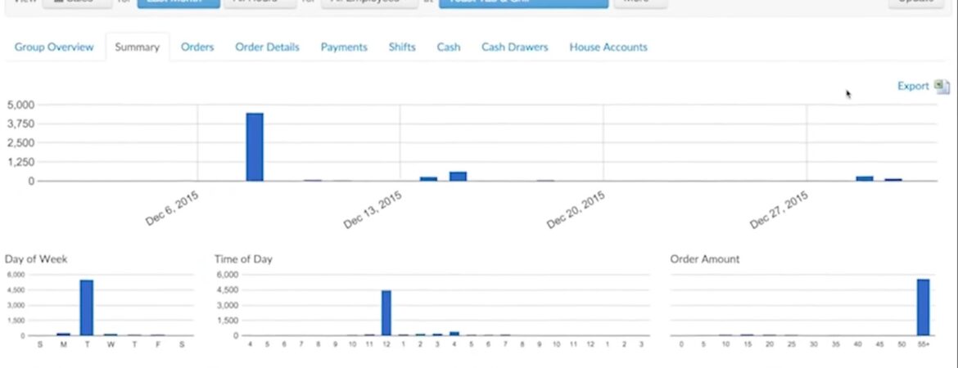Click the '2,500' y-axis value

(21, 143)
